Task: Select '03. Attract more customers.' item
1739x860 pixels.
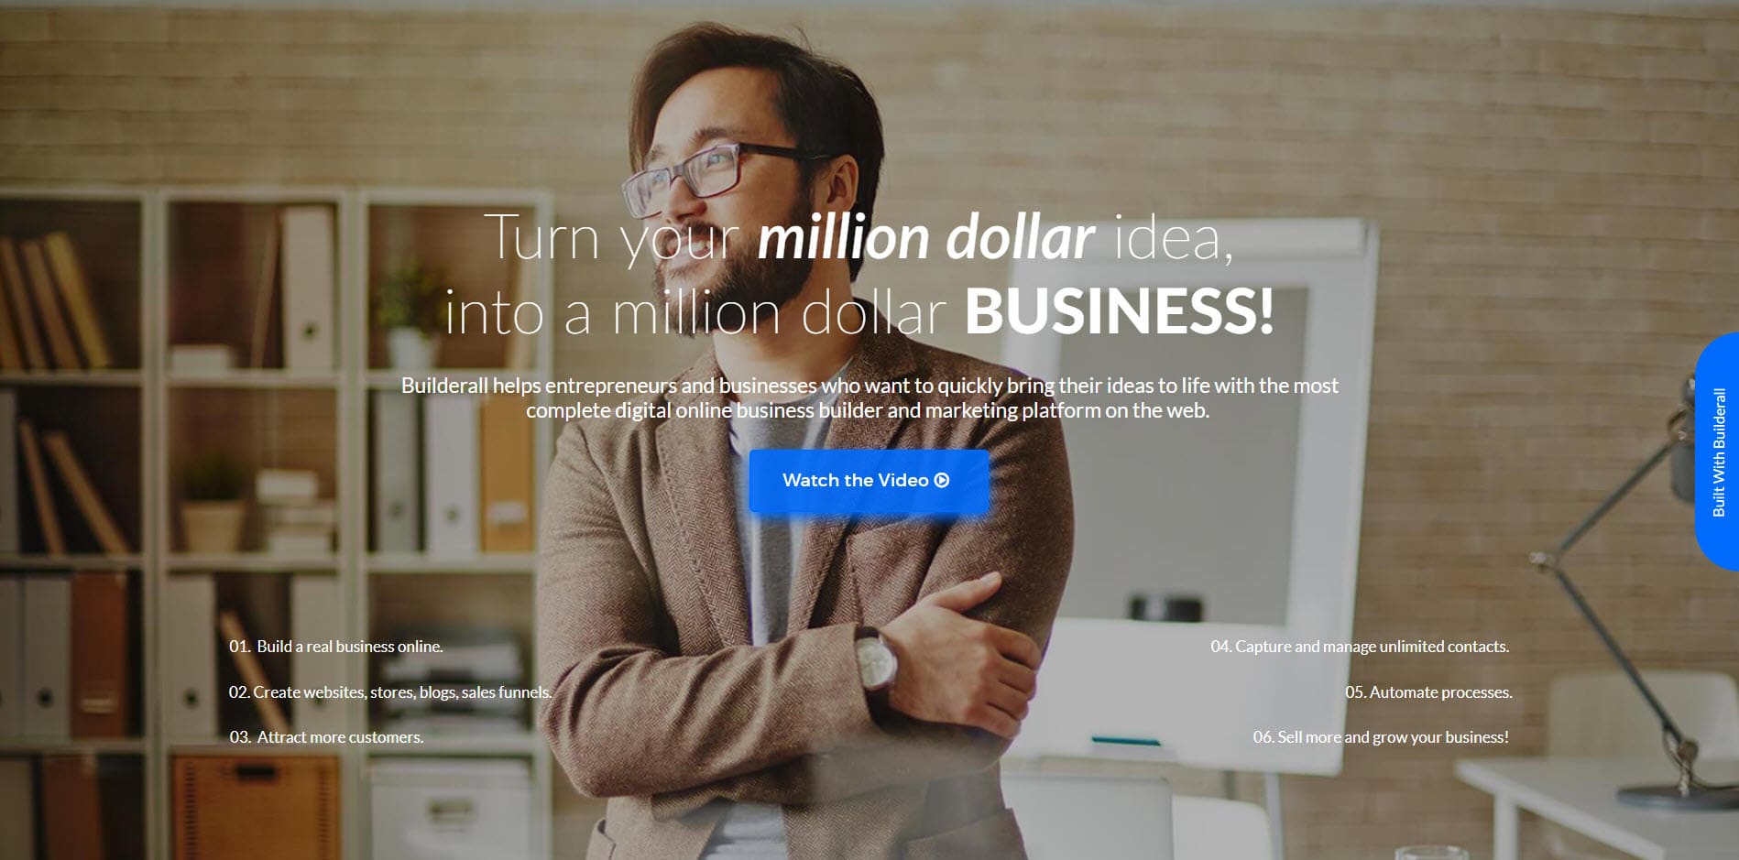Action: coord(326,737)
